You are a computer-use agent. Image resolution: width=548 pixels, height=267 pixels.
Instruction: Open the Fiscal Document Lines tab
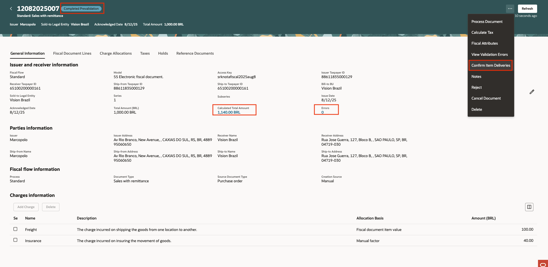click(72, 54)
